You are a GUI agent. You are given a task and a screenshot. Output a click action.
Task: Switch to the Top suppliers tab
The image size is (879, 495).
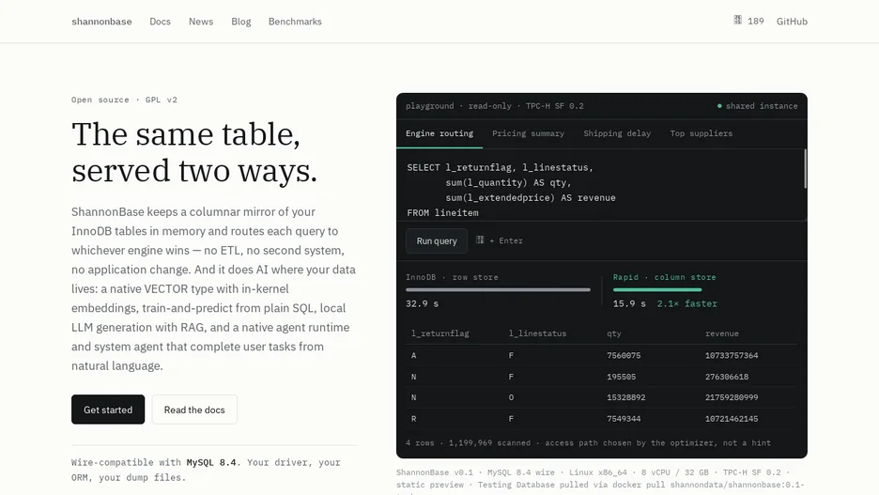click(702, 133)
